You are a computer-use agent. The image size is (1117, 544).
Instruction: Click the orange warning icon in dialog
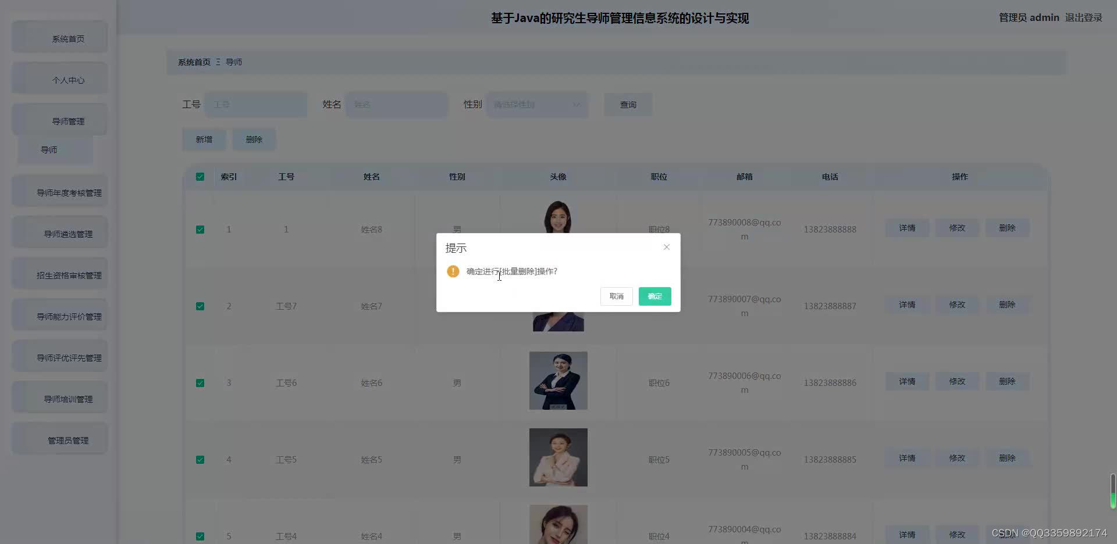tap(453, 271)
